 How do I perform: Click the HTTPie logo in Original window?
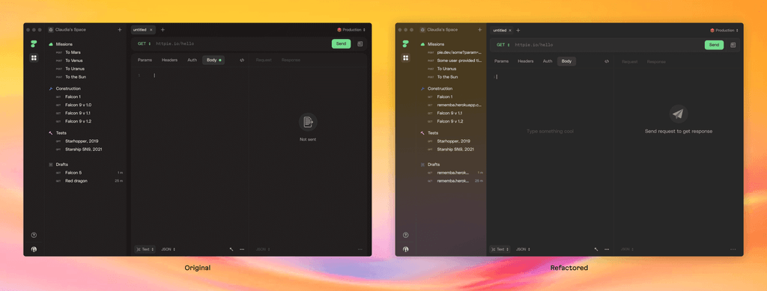click(34, 43)
